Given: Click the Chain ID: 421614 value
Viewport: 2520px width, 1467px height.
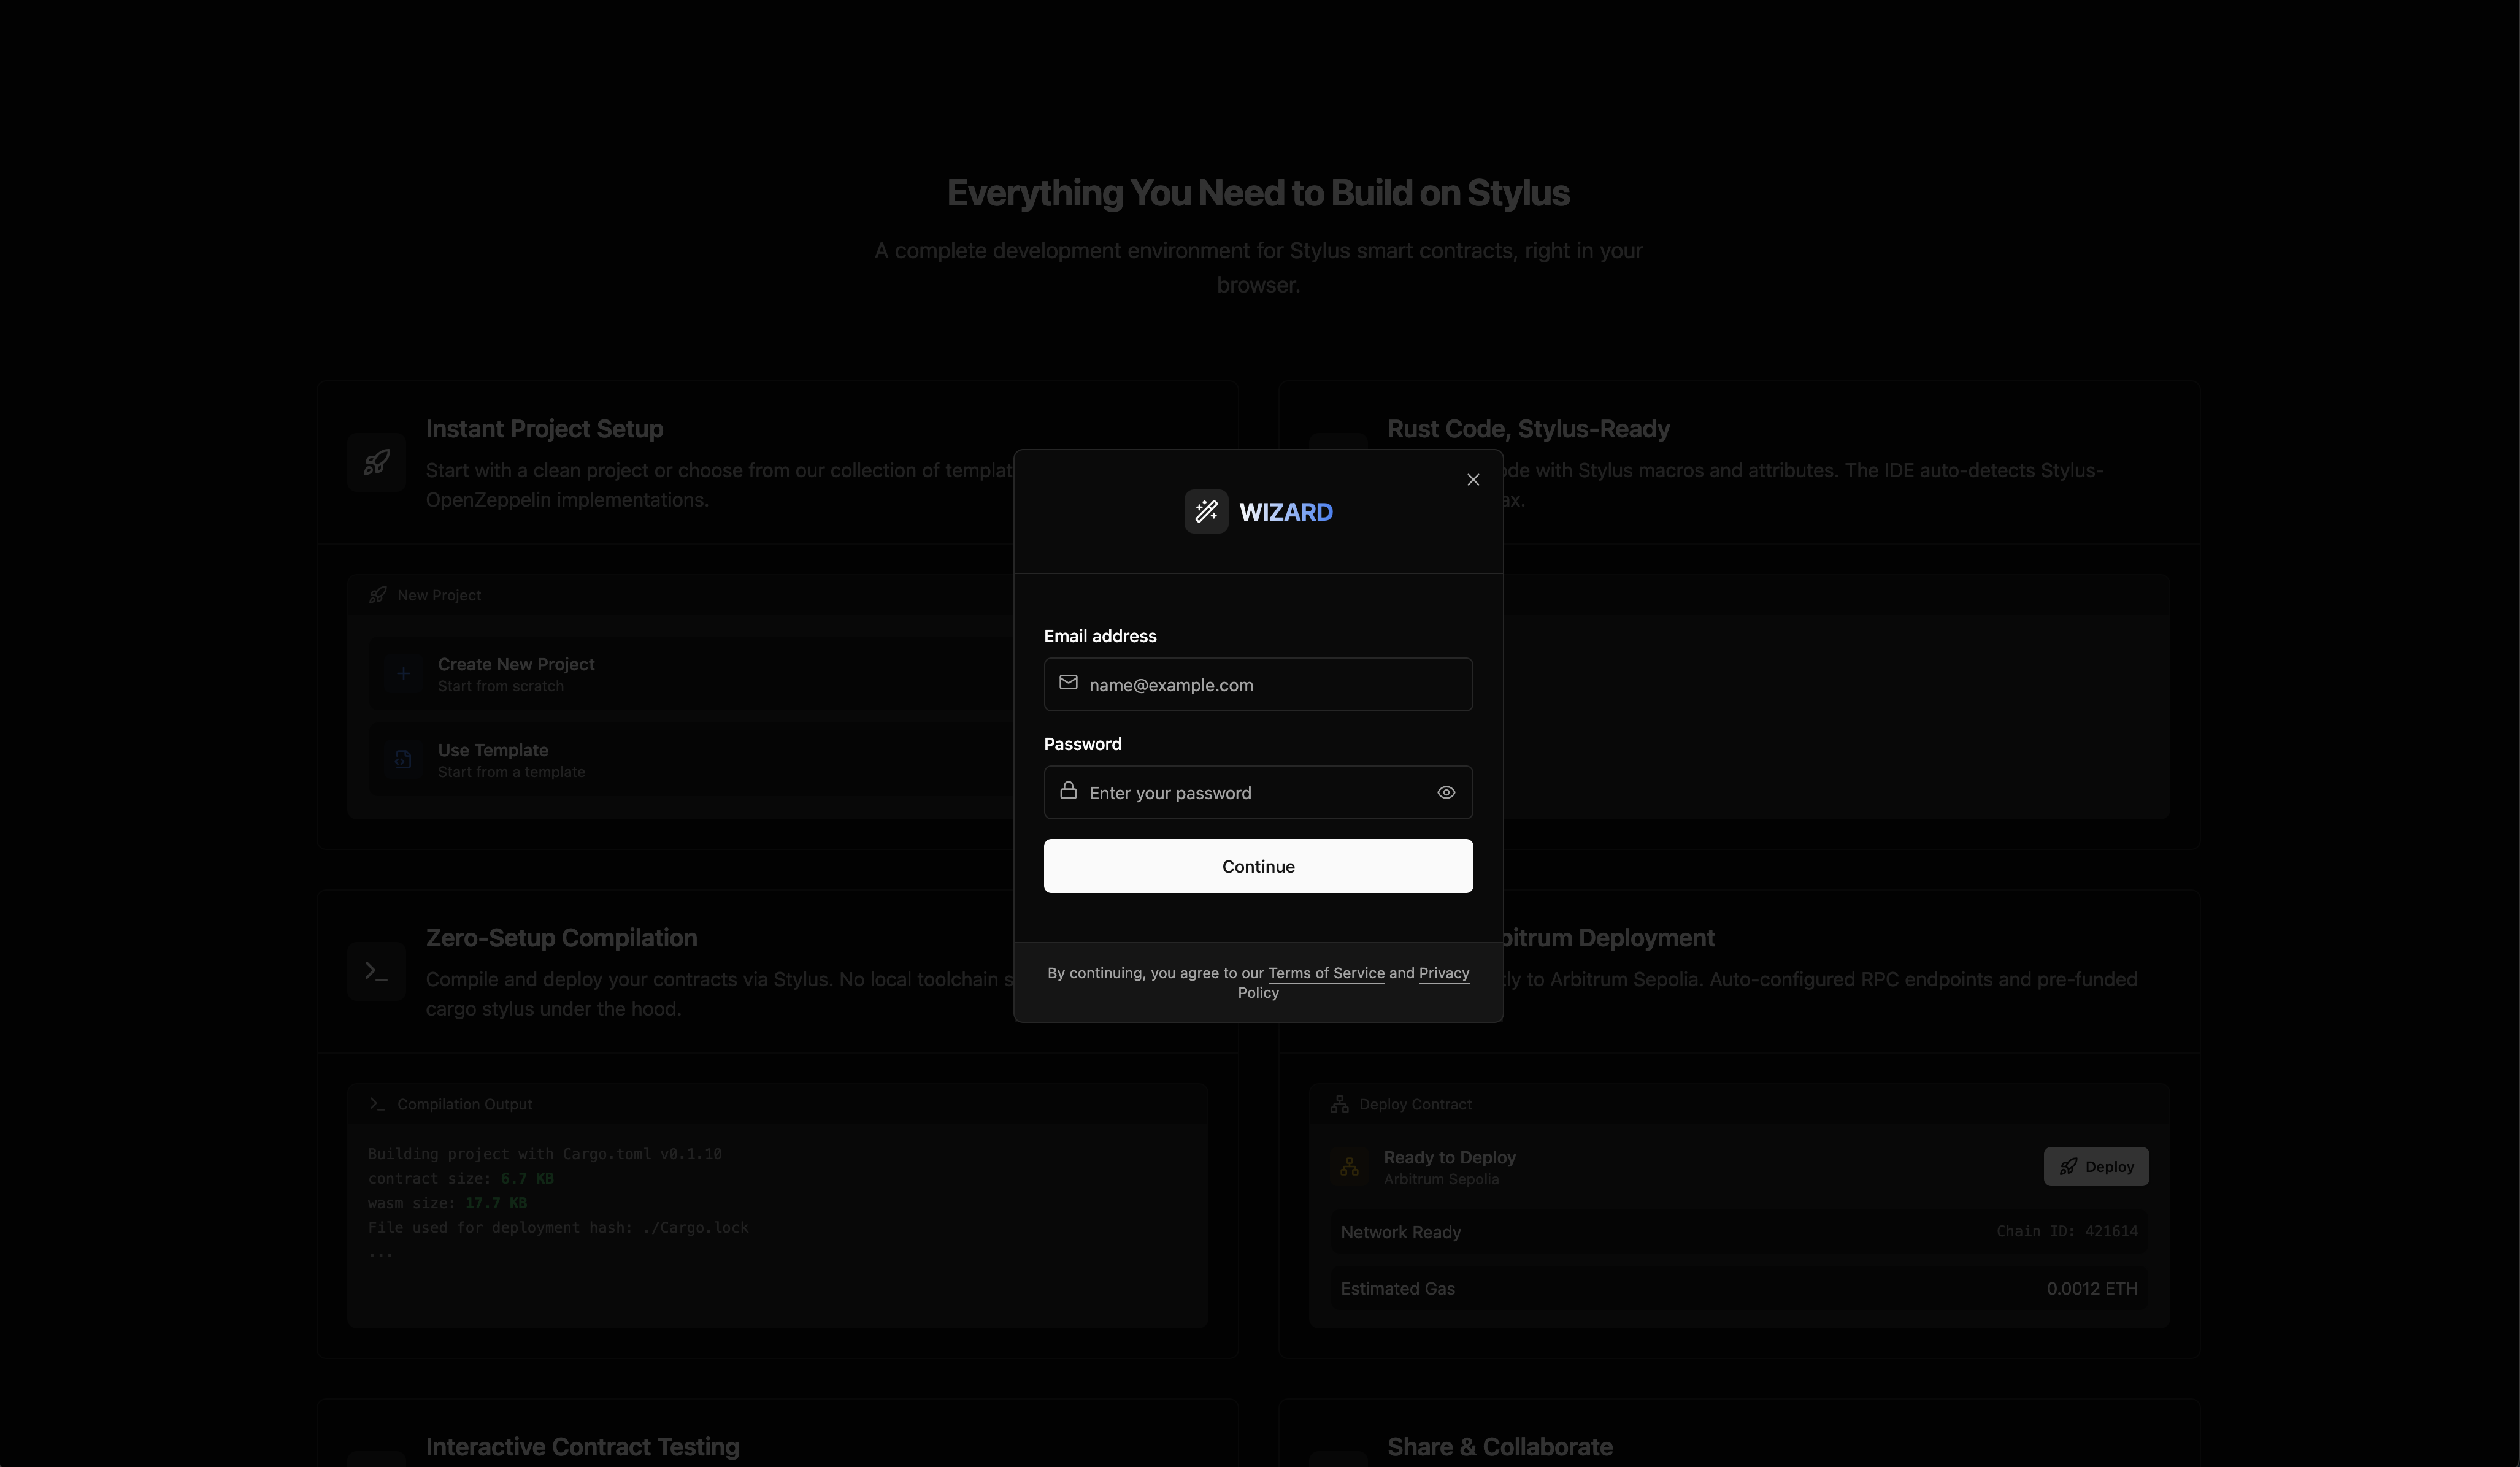Looking at the screenshot, I should [x=2067, y=1231].
